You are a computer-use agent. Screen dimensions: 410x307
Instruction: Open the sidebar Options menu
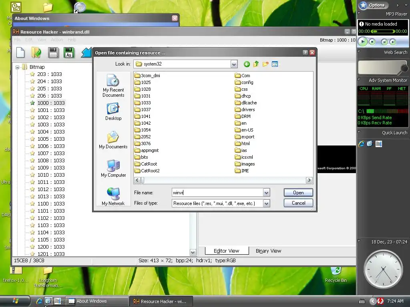pyautogui.click(x=373, y=5)
